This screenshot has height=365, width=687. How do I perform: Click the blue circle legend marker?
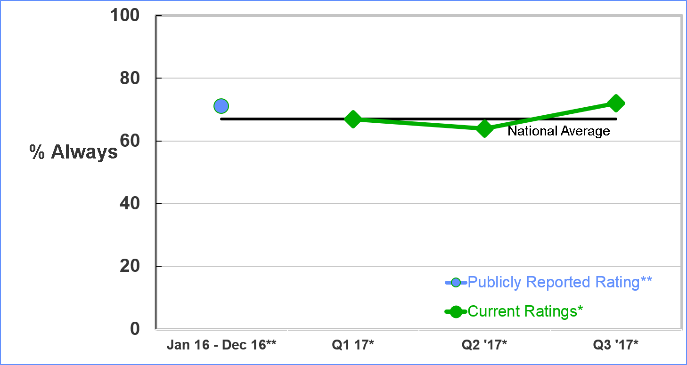point(456,283)
